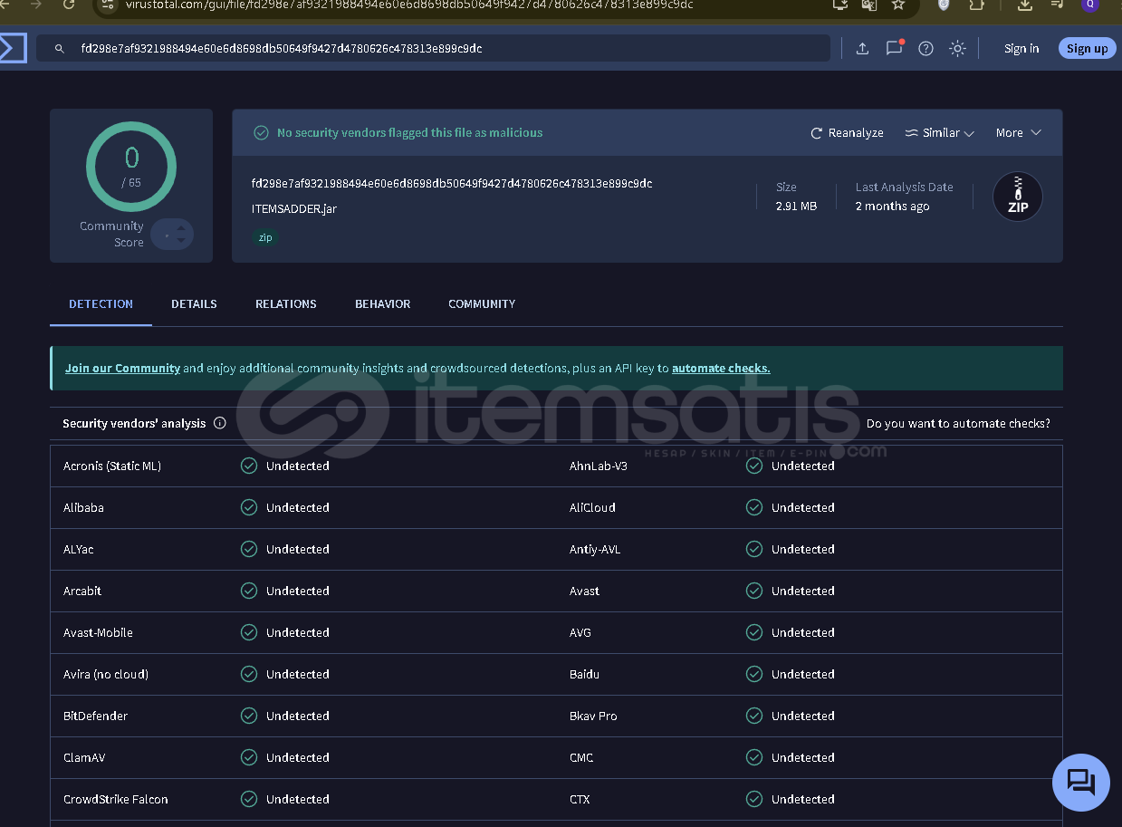This screenshot has width=1122, height=827.
Task: Click the browser reload icon
Action: tap(69, 5)
